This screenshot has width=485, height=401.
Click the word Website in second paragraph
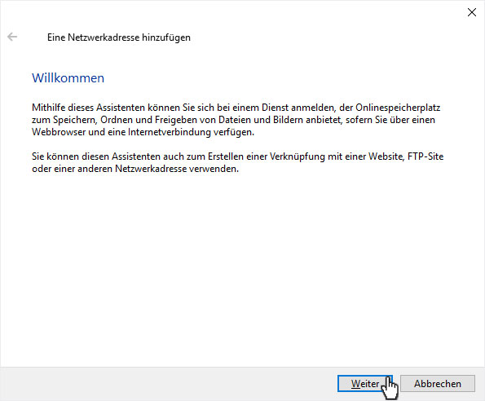386,156
